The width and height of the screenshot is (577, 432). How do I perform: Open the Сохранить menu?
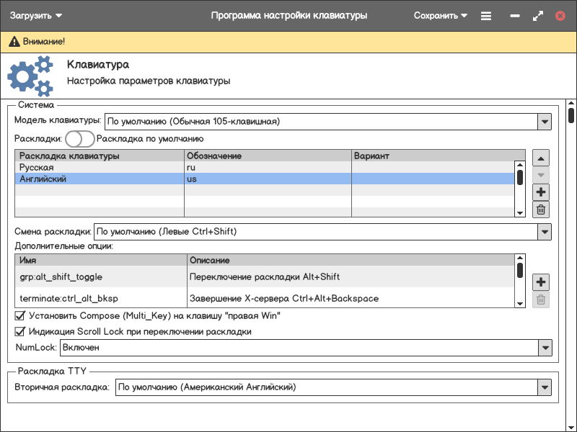(x=440, y=16)
